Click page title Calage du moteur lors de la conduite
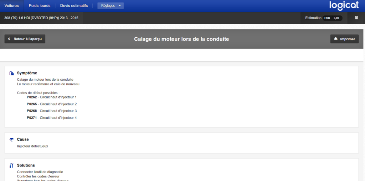Screen dimensions: 365x181 [181, 39]
